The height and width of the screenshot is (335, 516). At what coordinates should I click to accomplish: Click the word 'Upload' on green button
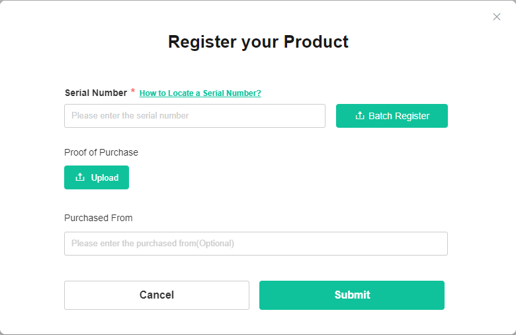tap(105, 177)
